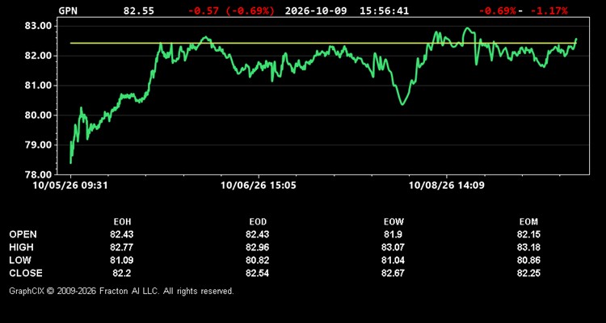606x323 pixels.
Task: Click the 82.00 price axis label
Action: 38,56
